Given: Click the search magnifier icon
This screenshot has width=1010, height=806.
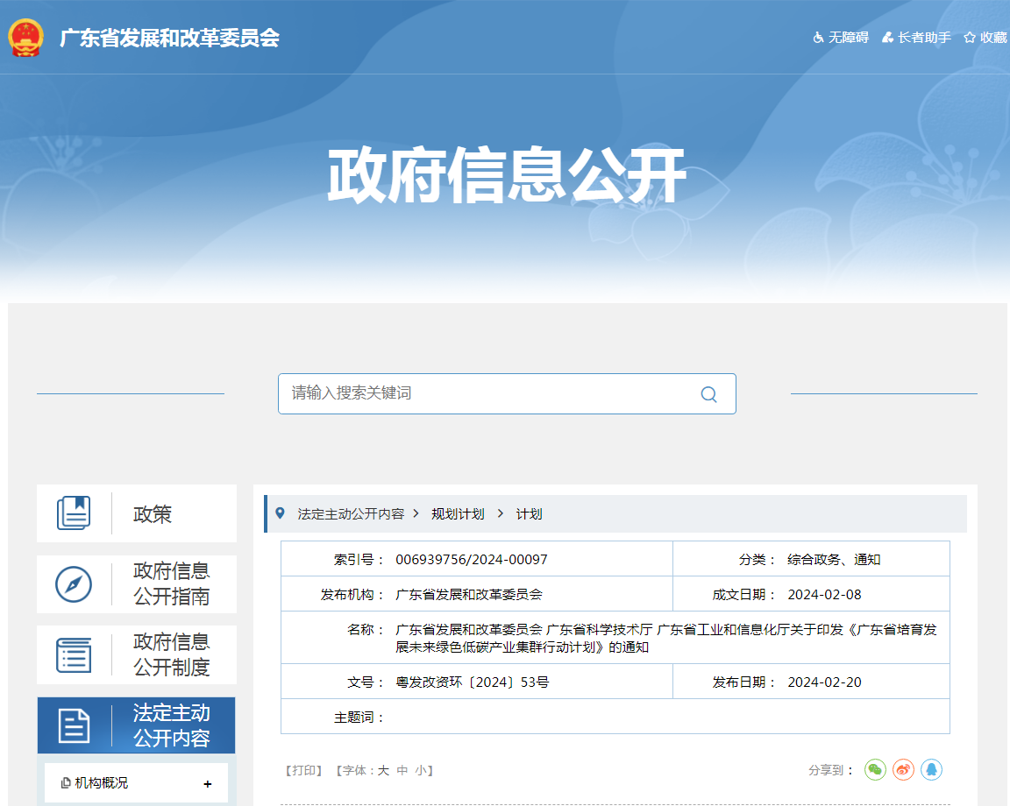Looking at the screenshot, I should click(708, 394).
